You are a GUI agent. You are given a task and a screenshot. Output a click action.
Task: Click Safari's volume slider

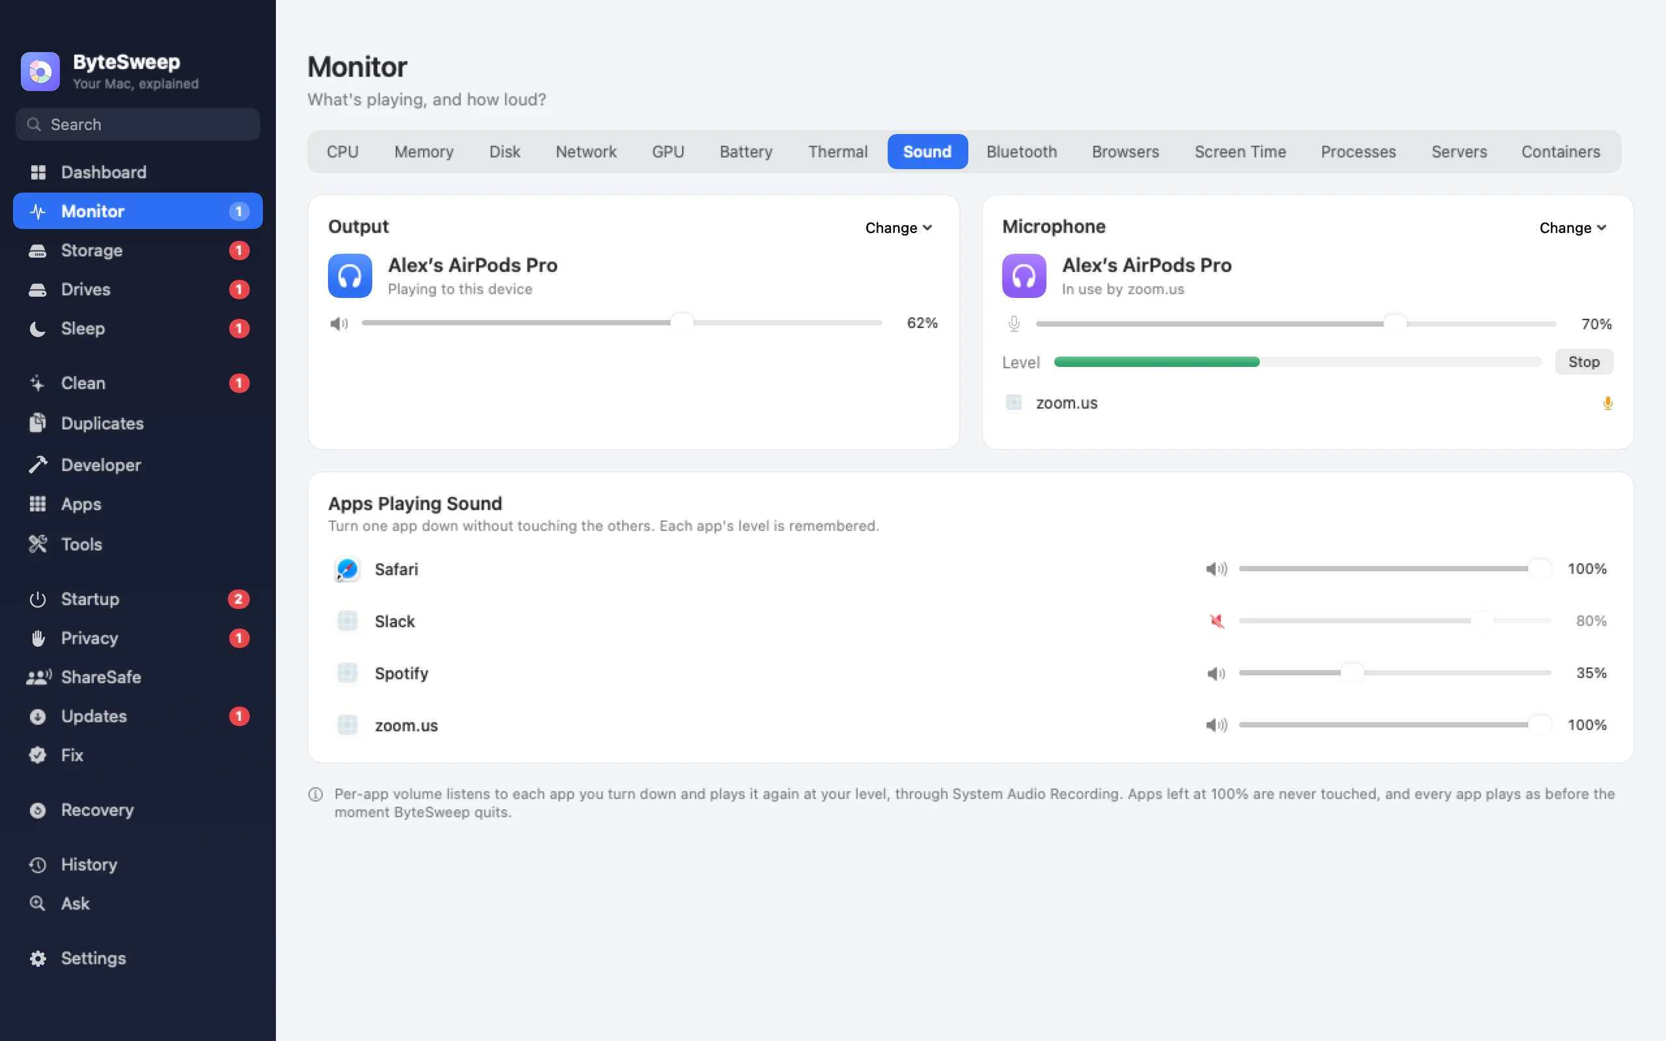(1395, 569)
